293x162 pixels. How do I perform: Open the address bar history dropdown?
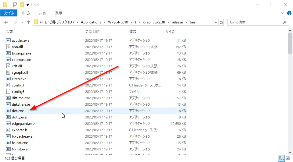[x=216, y=22]
